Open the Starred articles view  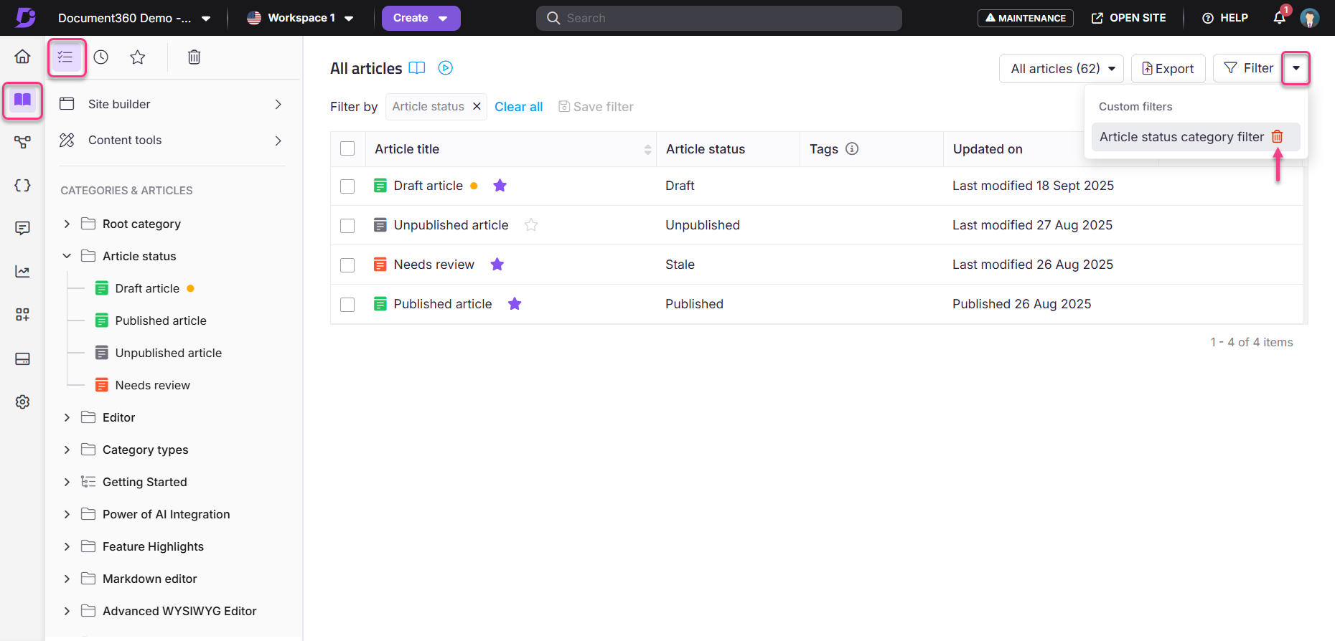tap(138, 57)
